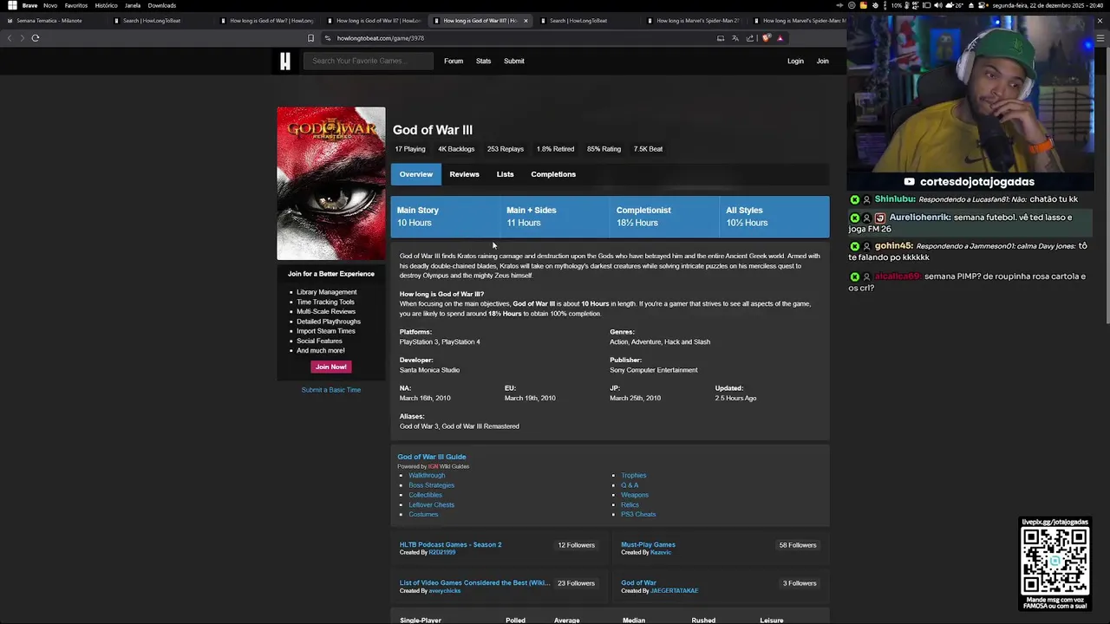The image size is (1110, 624).
Task: Close the God of War III tab
Action: [x=526, y=21]
